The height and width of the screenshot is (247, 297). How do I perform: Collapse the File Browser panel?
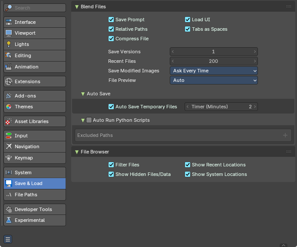(77, 152)
